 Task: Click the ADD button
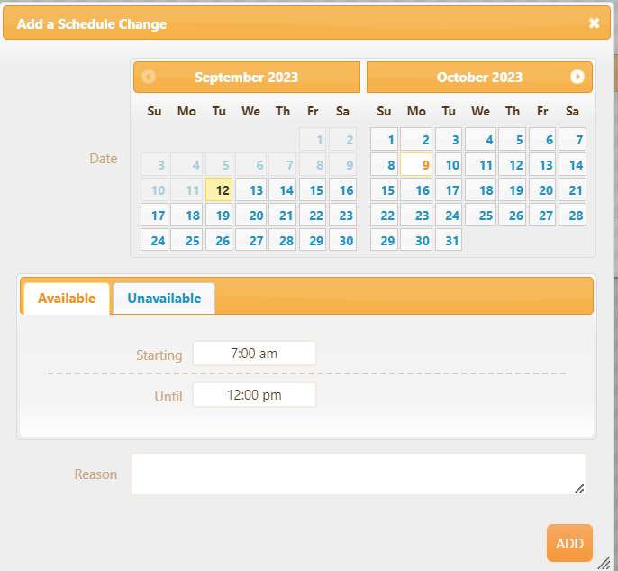coord(569,543)
